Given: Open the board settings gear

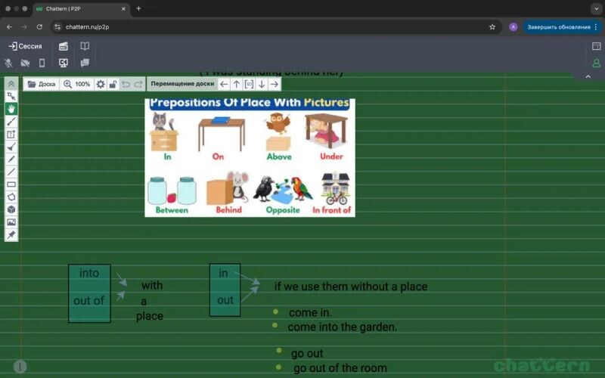Looking at the screenshot, I should [x=100, y=84].
